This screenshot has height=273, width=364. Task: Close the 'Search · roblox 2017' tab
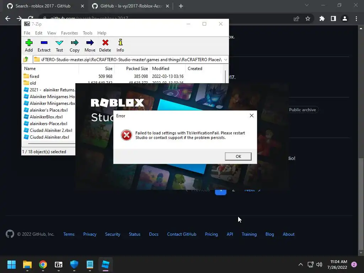pyautogui.click(x=82, y=6)
